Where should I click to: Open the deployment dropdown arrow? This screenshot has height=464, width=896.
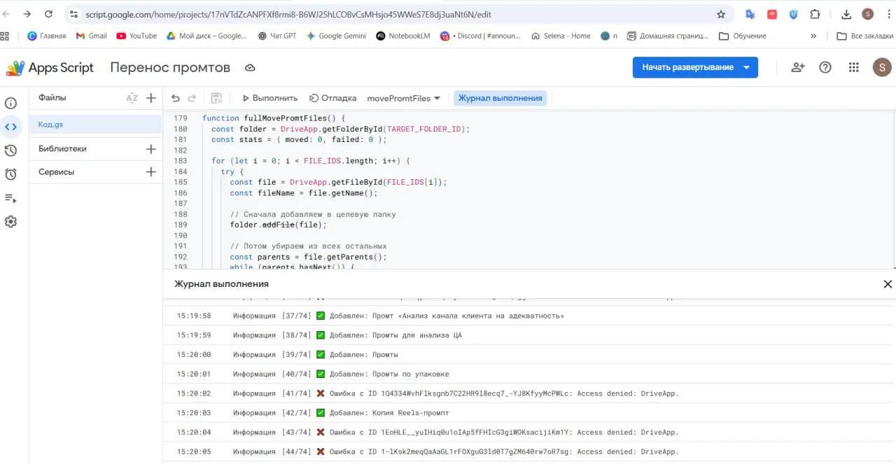747,67
